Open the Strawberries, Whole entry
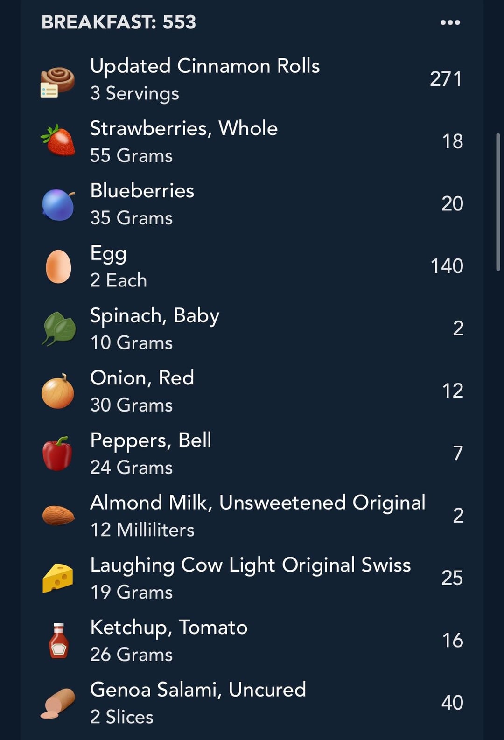This screenshot has height=740, width=504. pos(252,141)
